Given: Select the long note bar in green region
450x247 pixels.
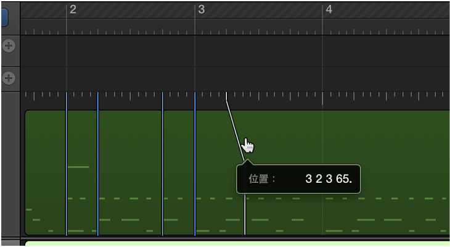Looking at the screenshot, I should tap(78, 167).
